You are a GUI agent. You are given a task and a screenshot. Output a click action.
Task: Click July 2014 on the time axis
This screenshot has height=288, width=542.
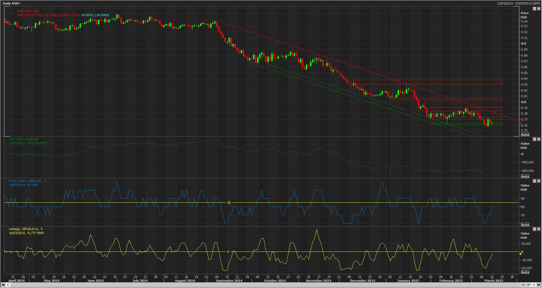[x=140, y=281]
